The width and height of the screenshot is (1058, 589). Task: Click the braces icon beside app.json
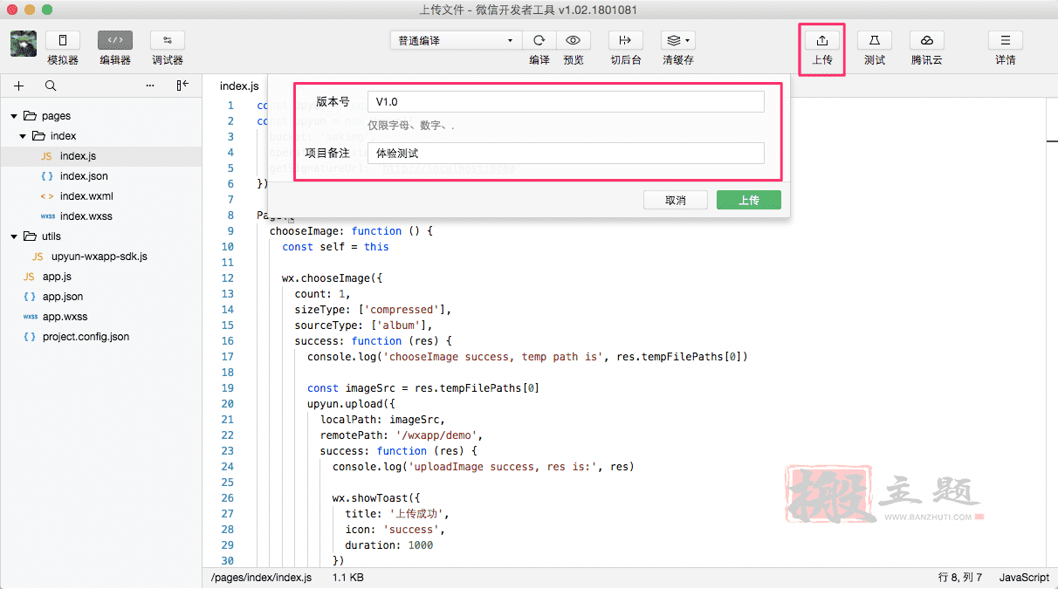tap(30, 297)
